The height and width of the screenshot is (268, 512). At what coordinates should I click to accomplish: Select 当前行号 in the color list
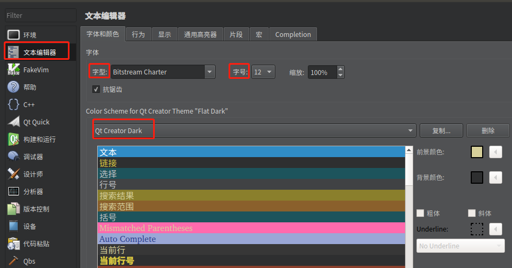(x=251, y=260)
